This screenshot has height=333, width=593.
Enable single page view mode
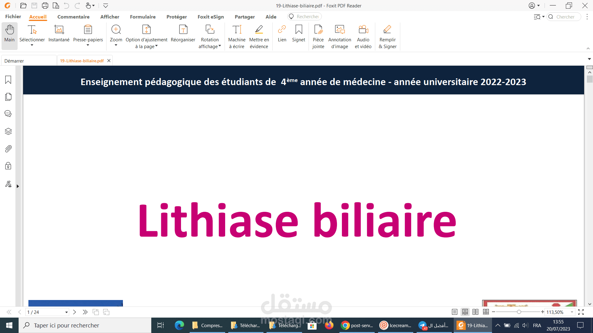[x=455, y=312]
